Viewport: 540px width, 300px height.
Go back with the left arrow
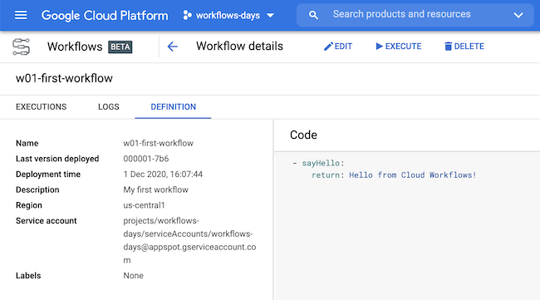(x=172, y=47)
